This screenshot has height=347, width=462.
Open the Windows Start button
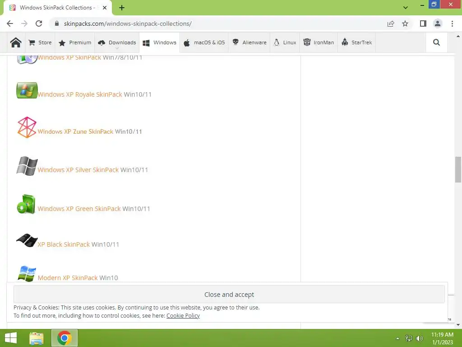[11, 338]
